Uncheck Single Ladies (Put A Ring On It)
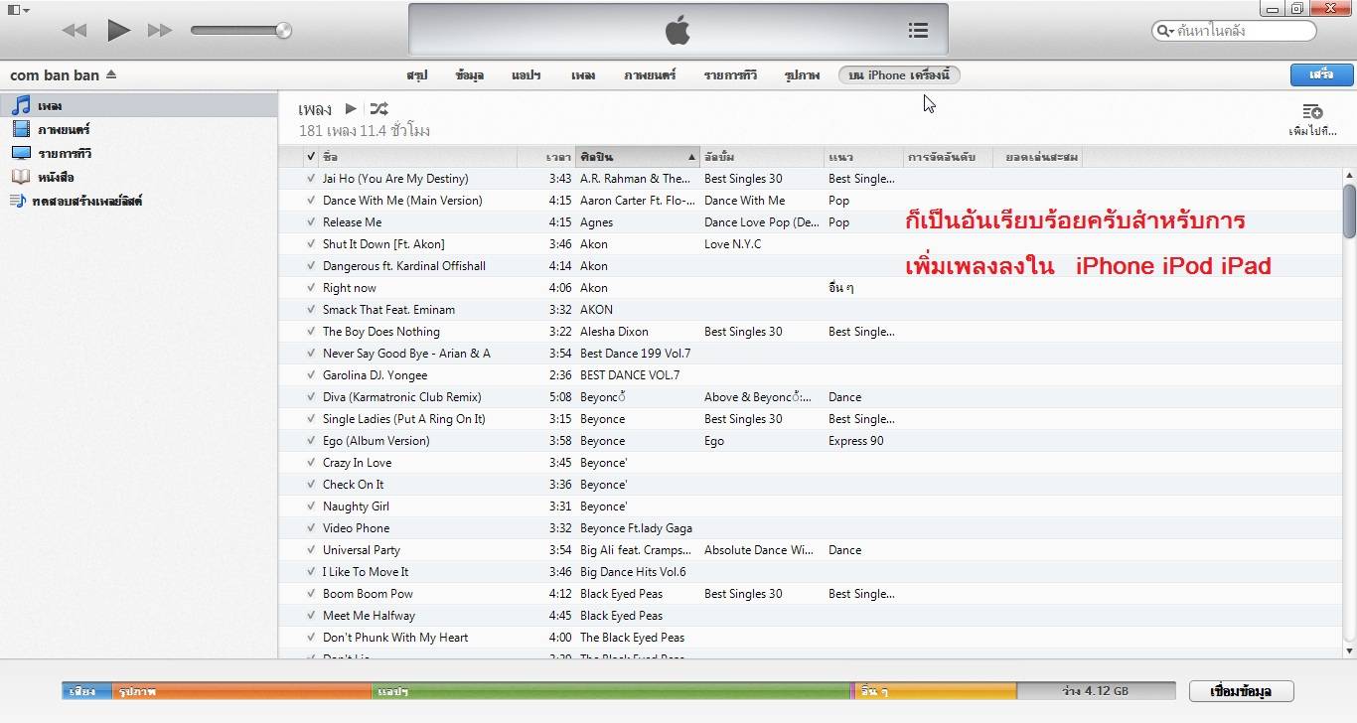This screenshot has width=1357, height=723. point(311,419)
